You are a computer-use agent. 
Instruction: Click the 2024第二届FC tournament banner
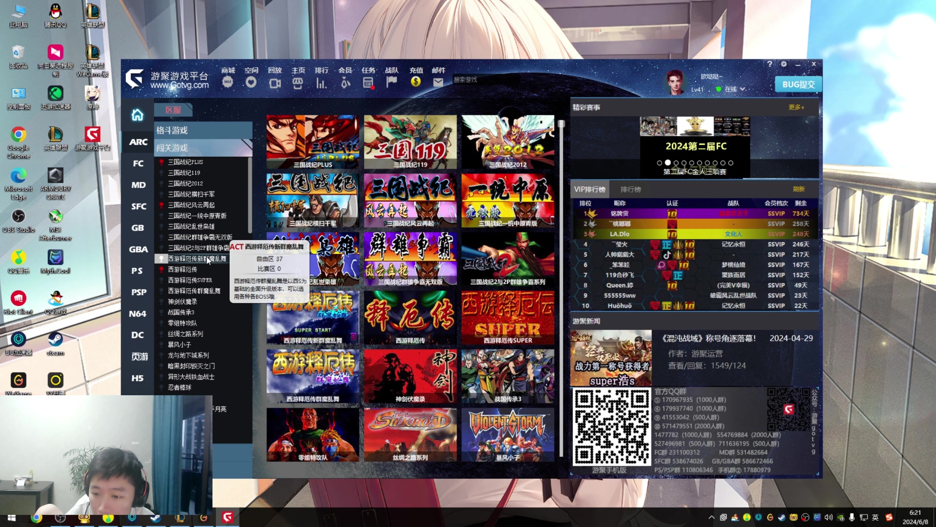(x=696, y=146)
